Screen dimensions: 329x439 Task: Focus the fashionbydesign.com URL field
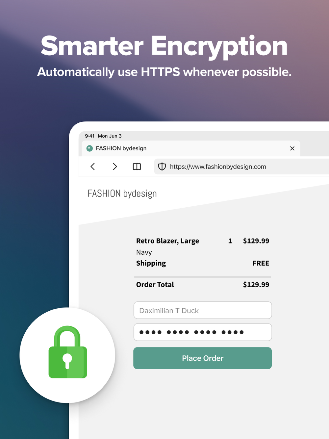[x=241, y=167]
